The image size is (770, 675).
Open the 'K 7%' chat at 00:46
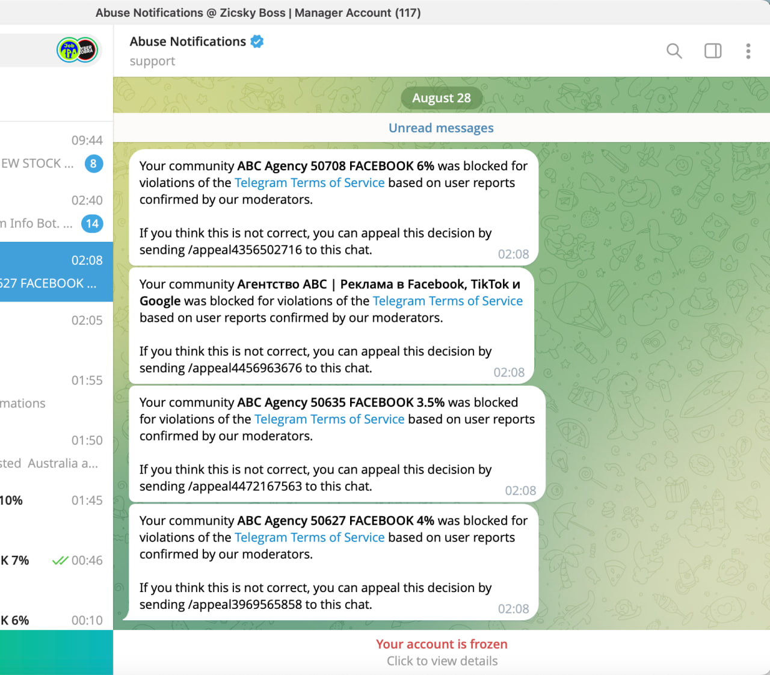pos(57,573)
